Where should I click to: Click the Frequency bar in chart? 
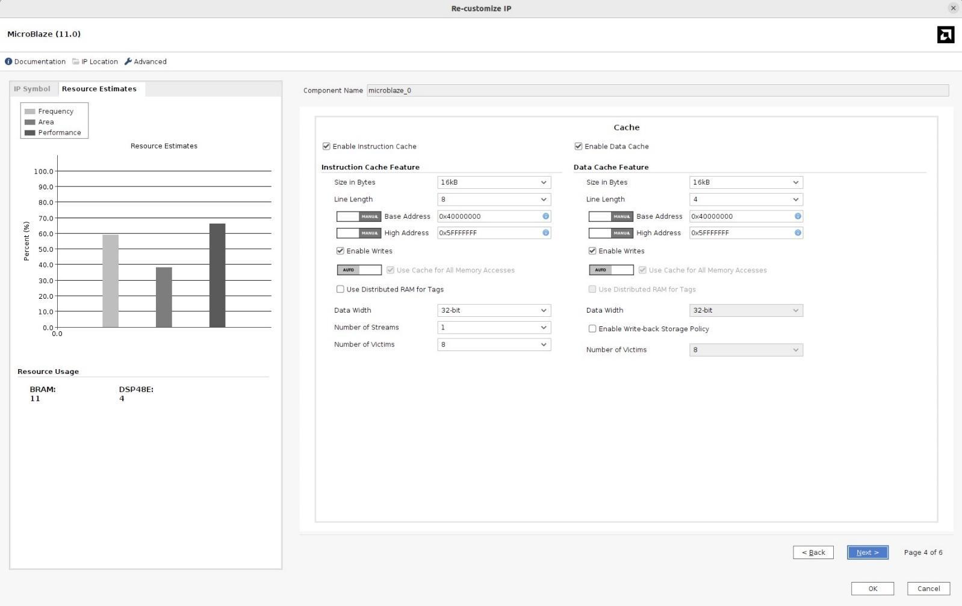110,281
